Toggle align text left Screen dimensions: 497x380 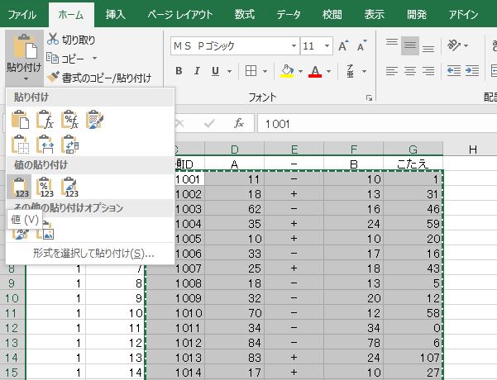pos(392,71)
